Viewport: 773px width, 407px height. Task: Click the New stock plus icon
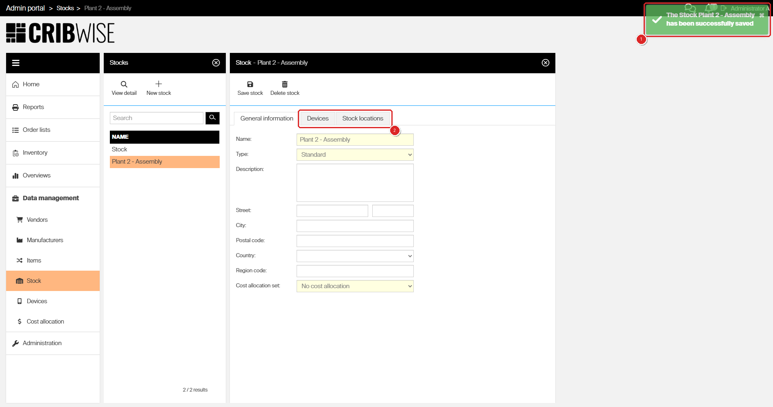pyautogui.click(x=159, y=84)
